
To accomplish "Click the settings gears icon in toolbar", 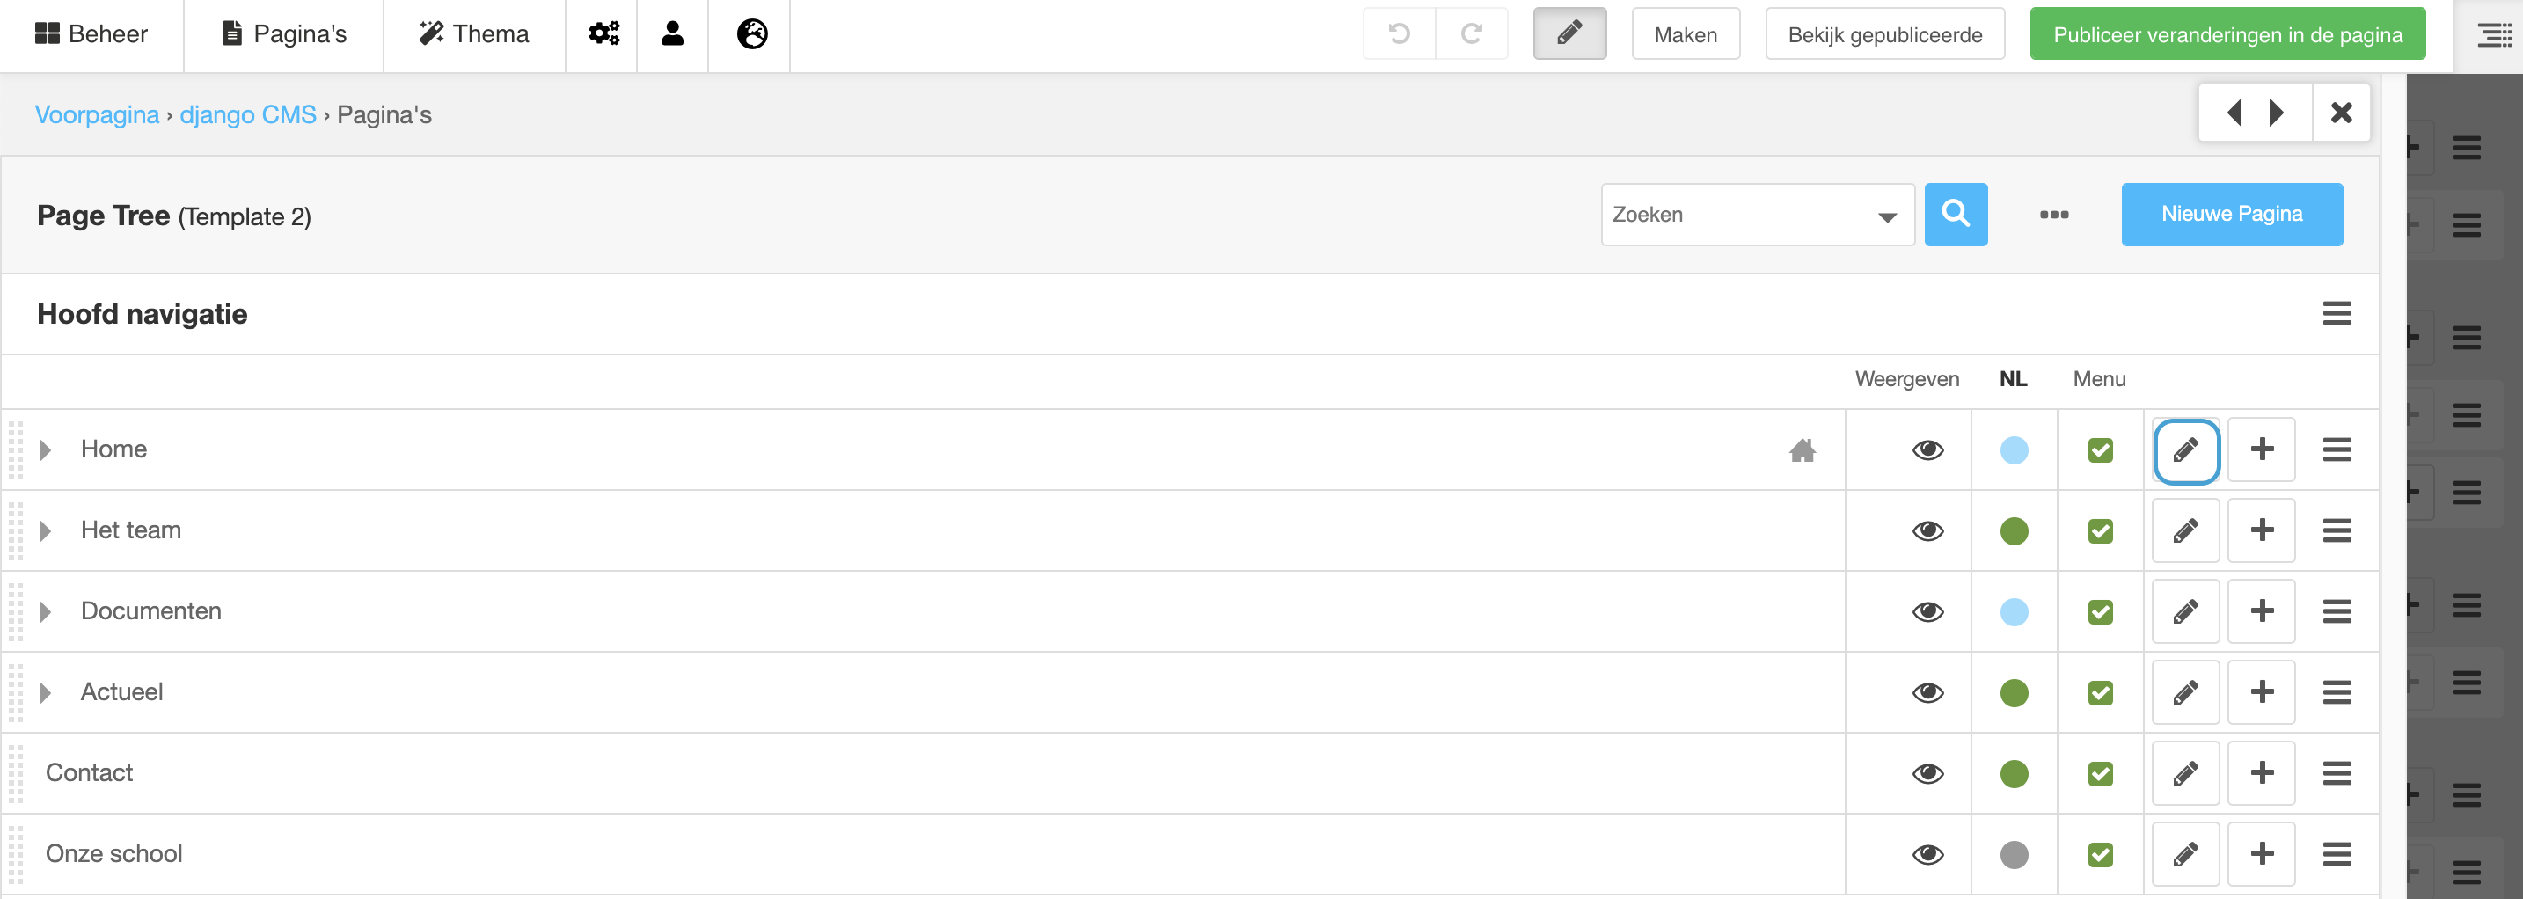I will tap(603, 34).
